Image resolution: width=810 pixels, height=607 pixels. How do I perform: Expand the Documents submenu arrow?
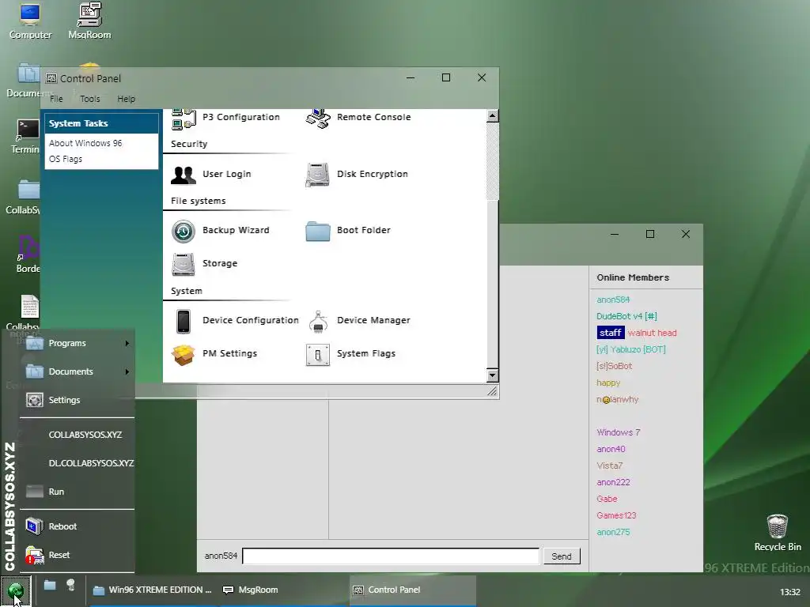(x=127, y=372)
